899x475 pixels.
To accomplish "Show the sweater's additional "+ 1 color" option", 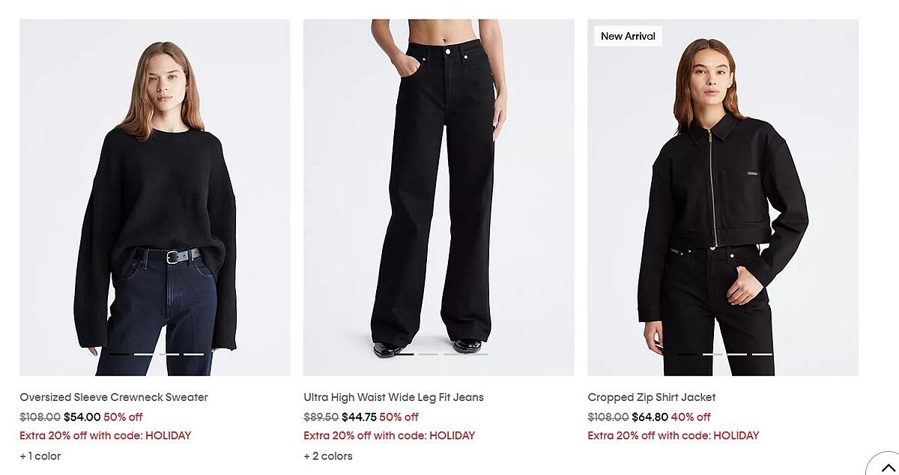I will (40, 456).
